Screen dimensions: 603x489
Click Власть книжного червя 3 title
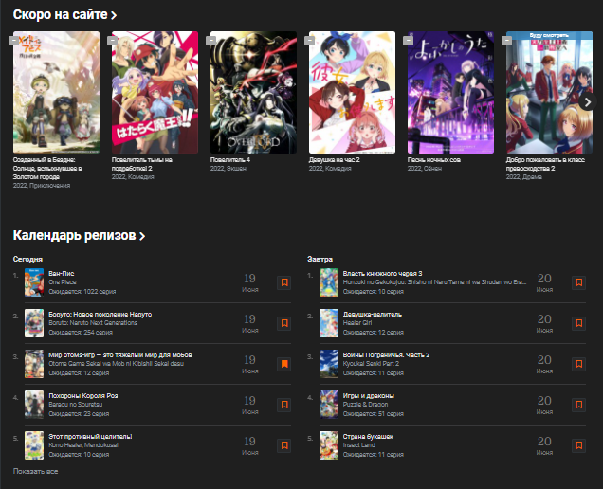coord(383,273)
